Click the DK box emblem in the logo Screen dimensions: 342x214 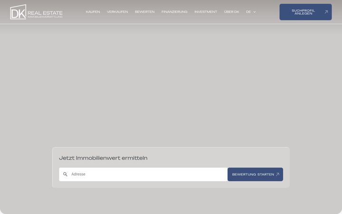click(x=18, y=12)
